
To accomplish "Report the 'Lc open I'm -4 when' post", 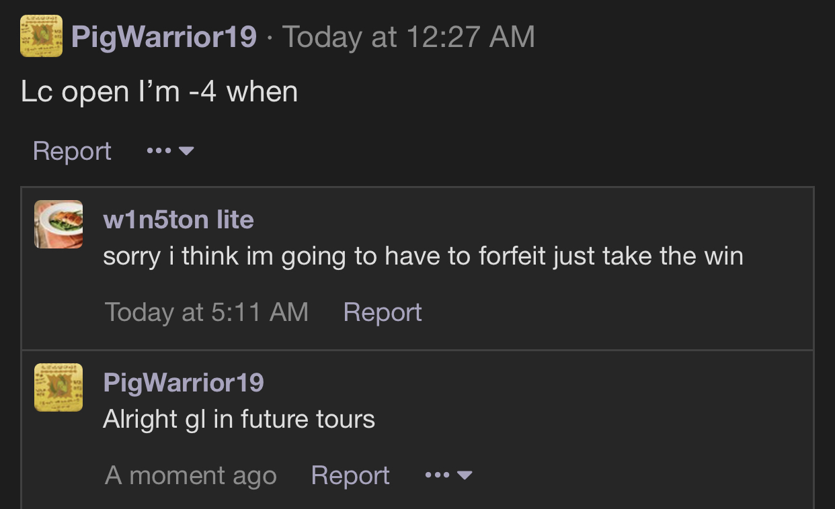I will point(72,151).
